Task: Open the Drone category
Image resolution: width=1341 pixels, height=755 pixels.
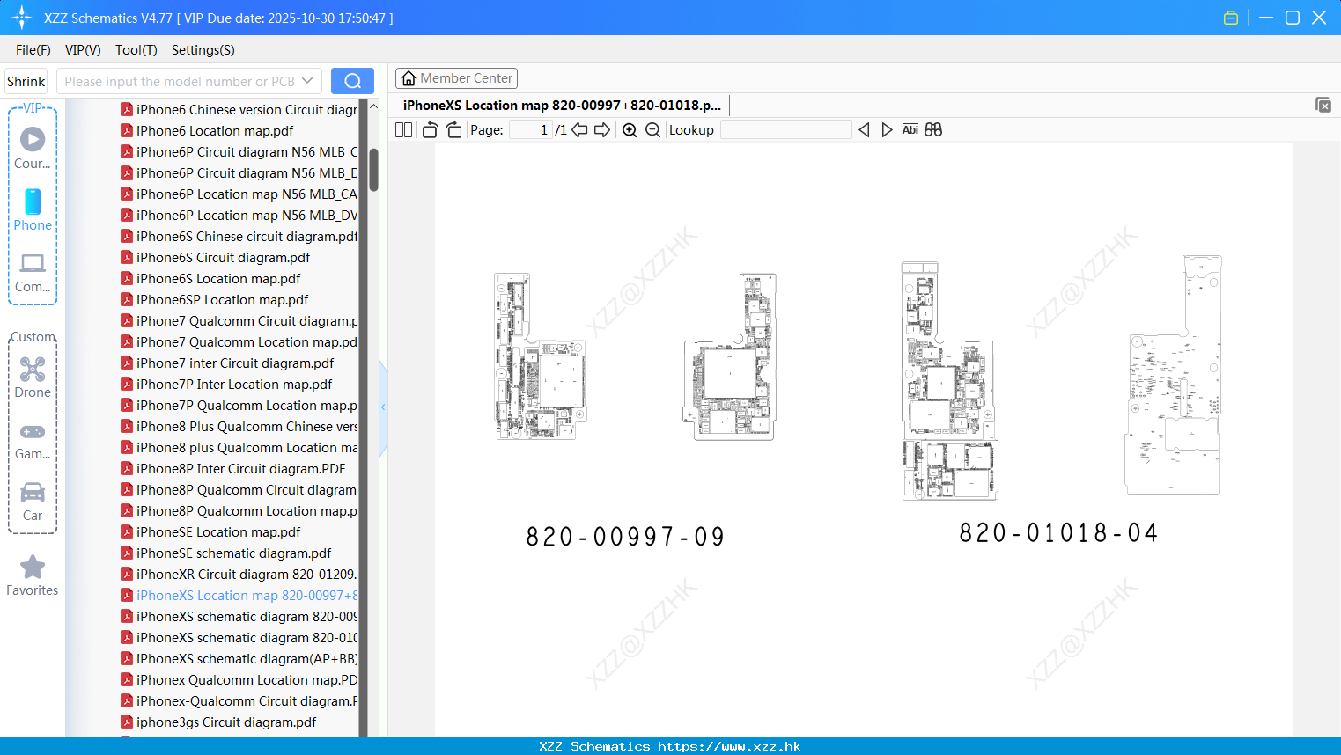Action: pos(33,377)
